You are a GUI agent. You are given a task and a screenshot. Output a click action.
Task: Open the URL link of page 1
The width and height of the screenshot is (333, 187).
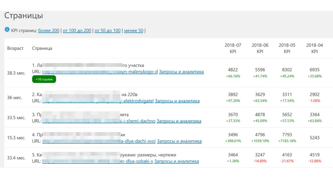click(100, 71)
